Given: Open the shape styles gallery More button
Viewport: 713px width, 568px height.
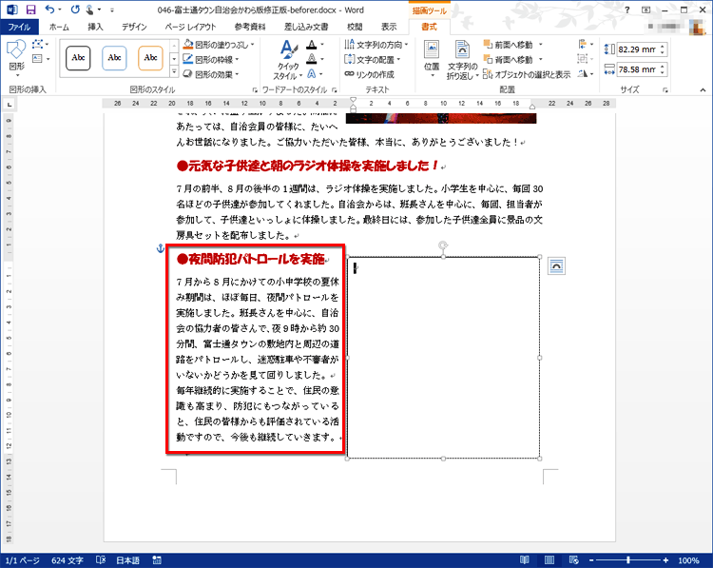Looking at the screenshot, I should pos(174,72).
